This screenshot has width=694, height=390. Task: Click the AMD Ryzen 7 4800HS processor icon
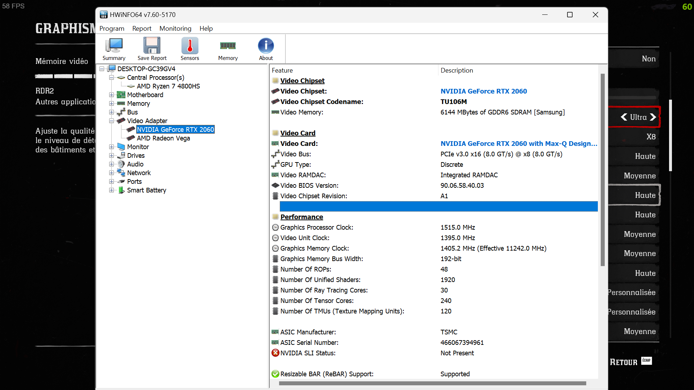[x=131, y=86]
